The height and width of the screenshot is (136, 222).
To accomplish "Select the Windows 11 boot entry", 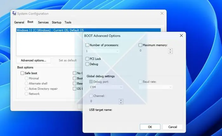I will click(x=88, y=30).
